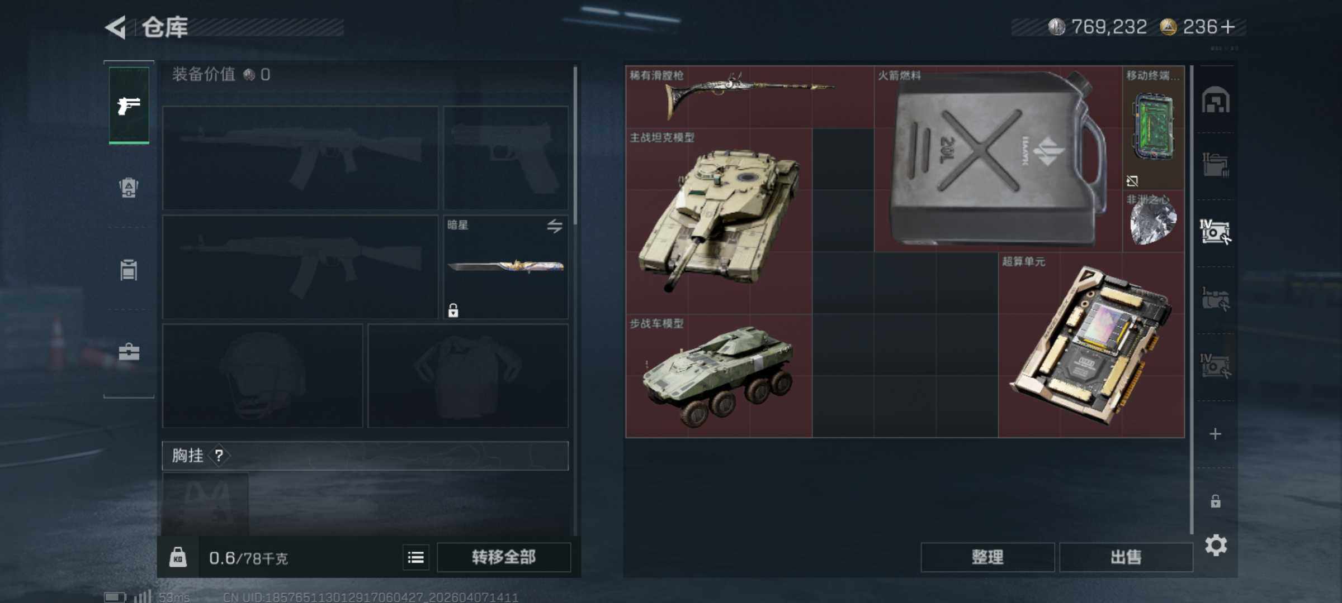Click the weight kg bag icon

pyautogui.click(x=178, y=557)
